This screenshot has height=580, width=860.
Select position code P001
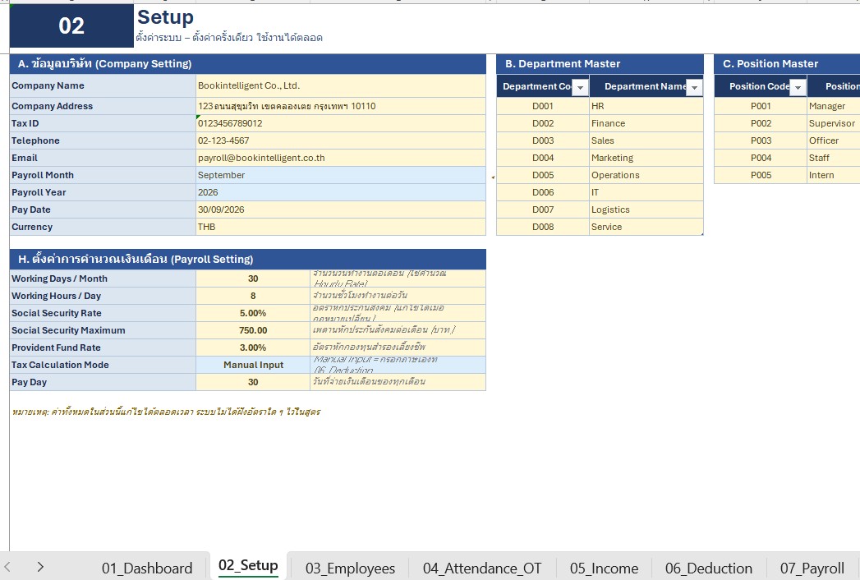pos(761,106)
